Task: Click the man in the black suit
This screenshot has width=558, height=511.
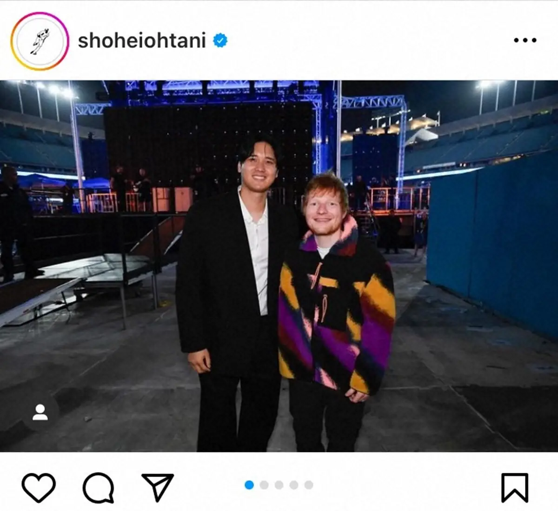Action: pyautogui.click(x=232, y=298)
